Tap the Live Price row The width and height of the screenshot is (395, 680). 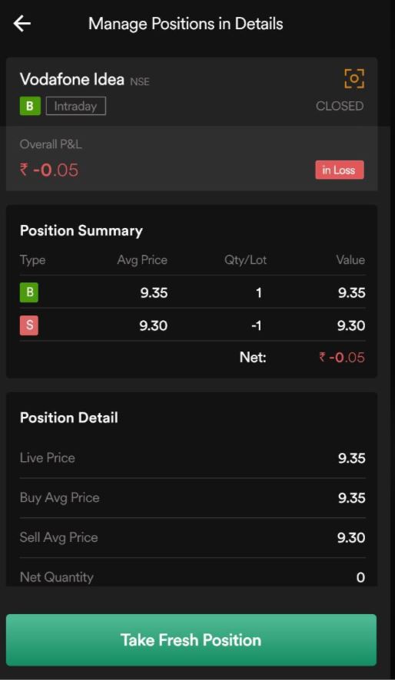pyautogui.click(x=192, y=458)
